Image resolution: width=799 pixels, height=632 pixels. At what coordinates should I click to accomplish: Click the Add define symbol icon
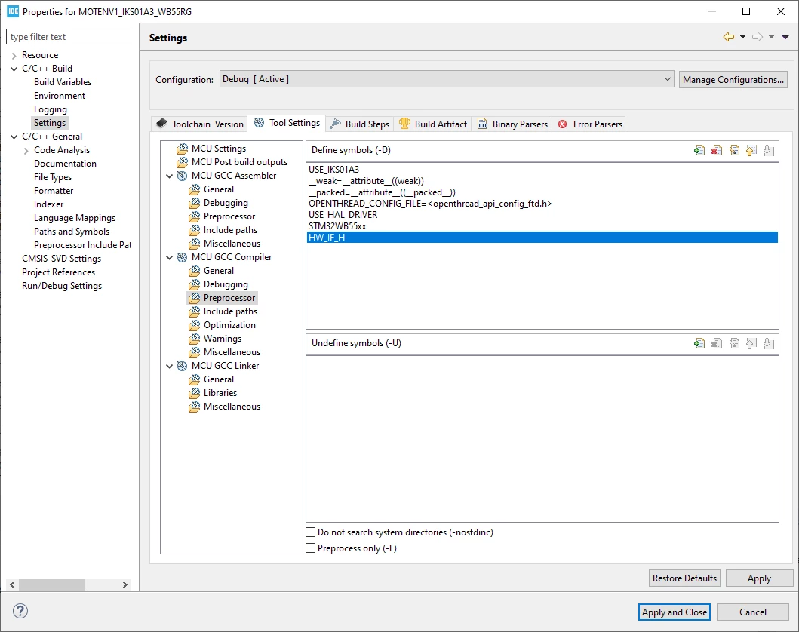(x=699, y=150)
